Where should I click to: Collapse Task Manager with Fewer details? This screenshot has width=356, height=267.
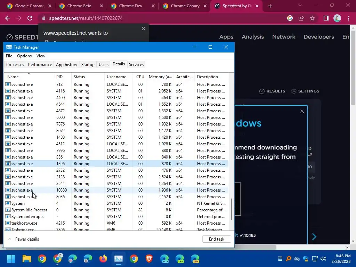(x=23, y=239)
